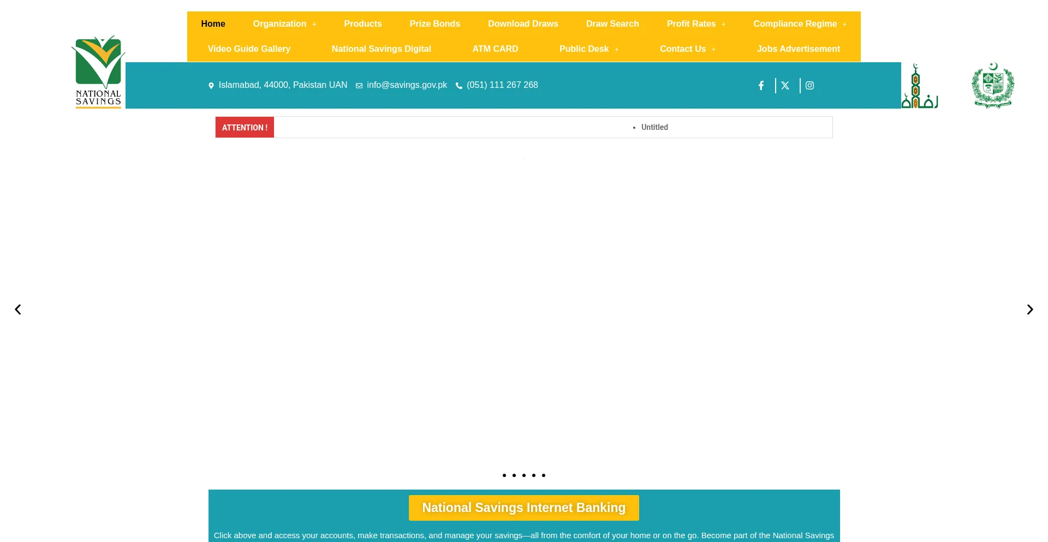The height and width of the screenshot is (542, 1048).
Task: Expand the Organization submenu
Action: 314,25
